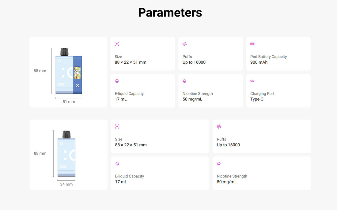
Task: Click the bottom Nicotine Strength droplet icon
Action: [219, 163]
